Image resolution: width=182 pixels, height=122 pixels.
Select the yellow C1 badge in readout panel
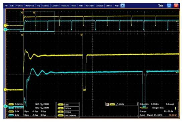pos(11,104)
